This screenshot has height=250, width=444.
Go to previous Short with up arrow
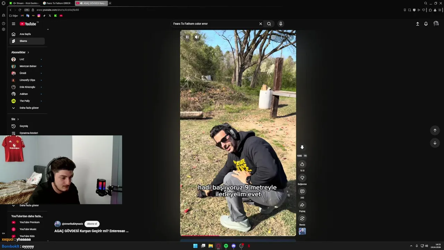[x=435, y=130]
